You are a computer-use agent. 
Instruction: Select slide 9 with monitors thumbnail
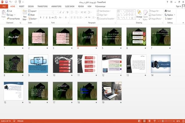pyautogui.click(x=38, y=64)
